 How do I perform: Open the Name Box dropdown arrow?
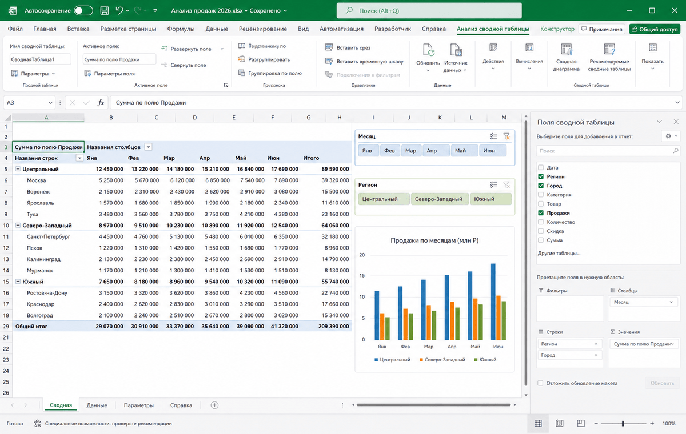pyautogui.click(x=51, y=103)
